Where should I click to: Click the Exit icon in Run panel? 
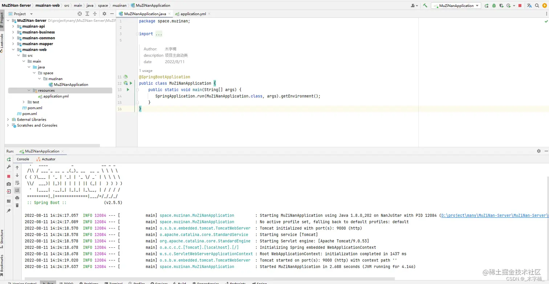(9, 191)
